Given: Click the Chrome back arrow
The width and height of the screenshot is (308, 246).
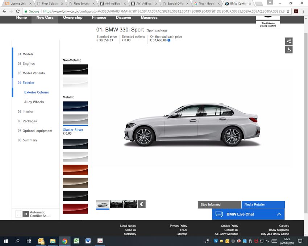Looking at the screenshot, I should 4,11.
